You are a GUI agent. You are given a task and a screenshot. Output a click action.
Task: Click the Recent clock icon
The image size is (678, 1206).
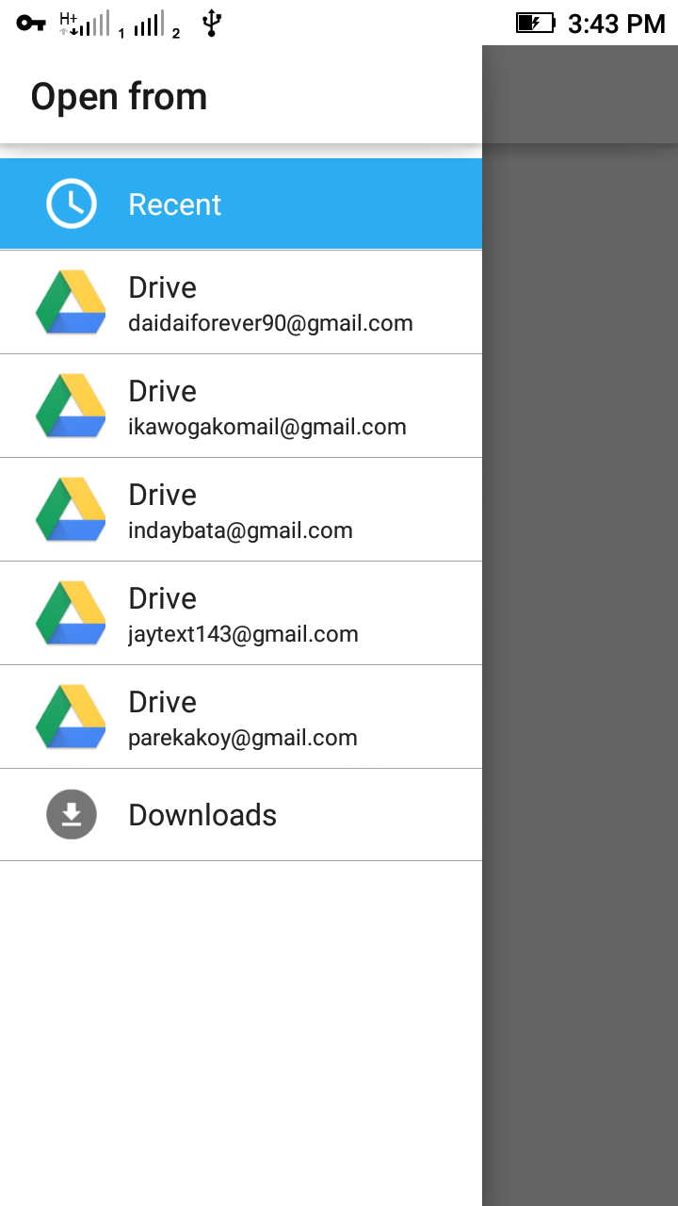(72, 204)
